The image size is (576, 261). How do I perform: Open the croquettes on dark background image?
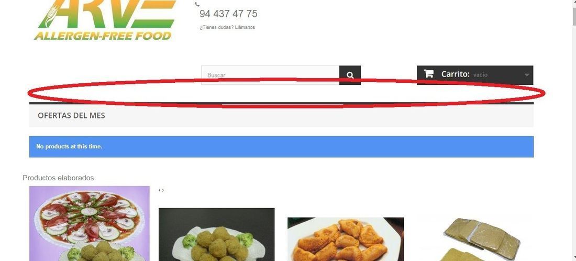216,234
